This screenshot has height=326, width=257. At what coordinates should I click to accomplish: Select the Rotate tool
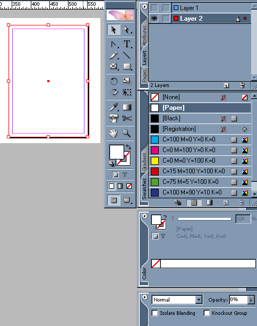click(114, 81)
